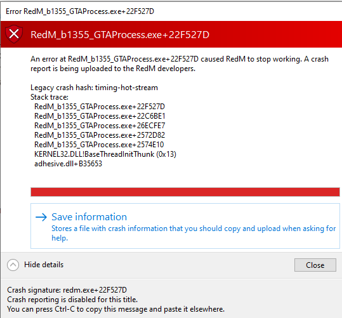This screenshot has height=318, width=342.
Task: Click the 'An error at RedM' message paragraph
Action: point(180,63)
